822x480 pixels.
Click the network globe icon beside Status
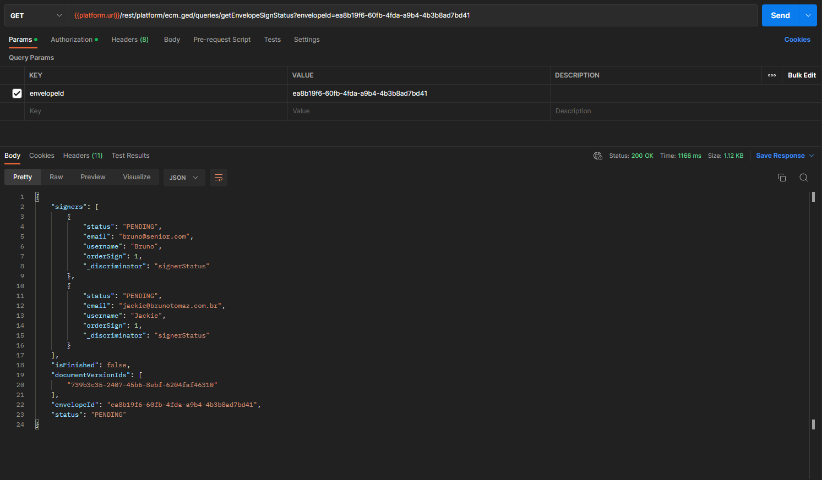pos(598,156)
